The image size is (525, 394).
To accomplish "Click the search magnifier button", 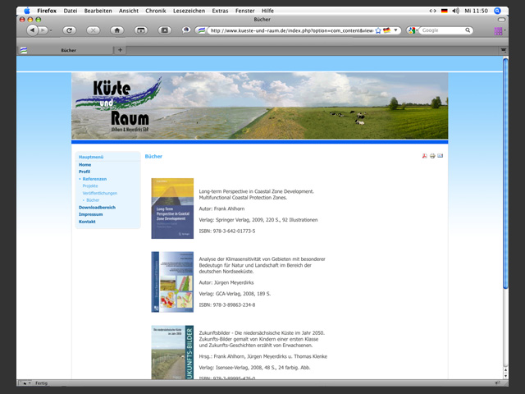I will (468, 30).
